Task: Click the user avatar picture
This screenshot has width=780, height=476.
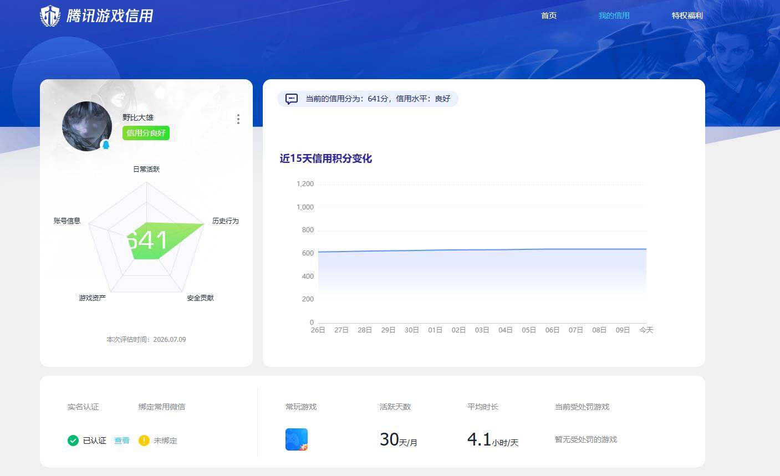Action: [87, 126]
